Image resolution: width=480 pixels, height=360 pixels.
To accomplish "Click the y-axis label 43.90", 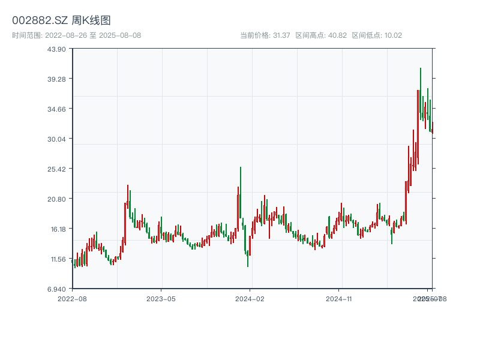I will [56, 49].
